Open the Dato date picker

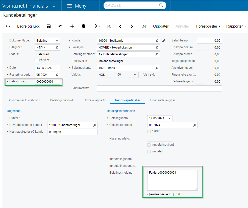click(57, 68)
